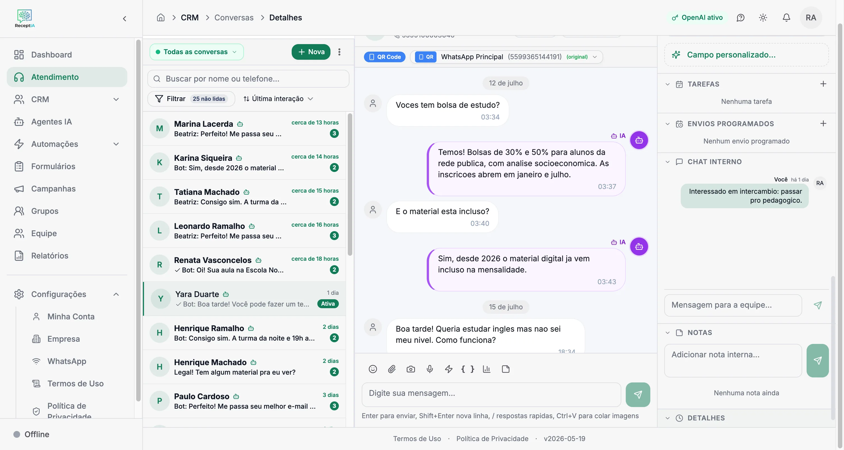Expand the CRM sidebar submenu

pos(116,99)
